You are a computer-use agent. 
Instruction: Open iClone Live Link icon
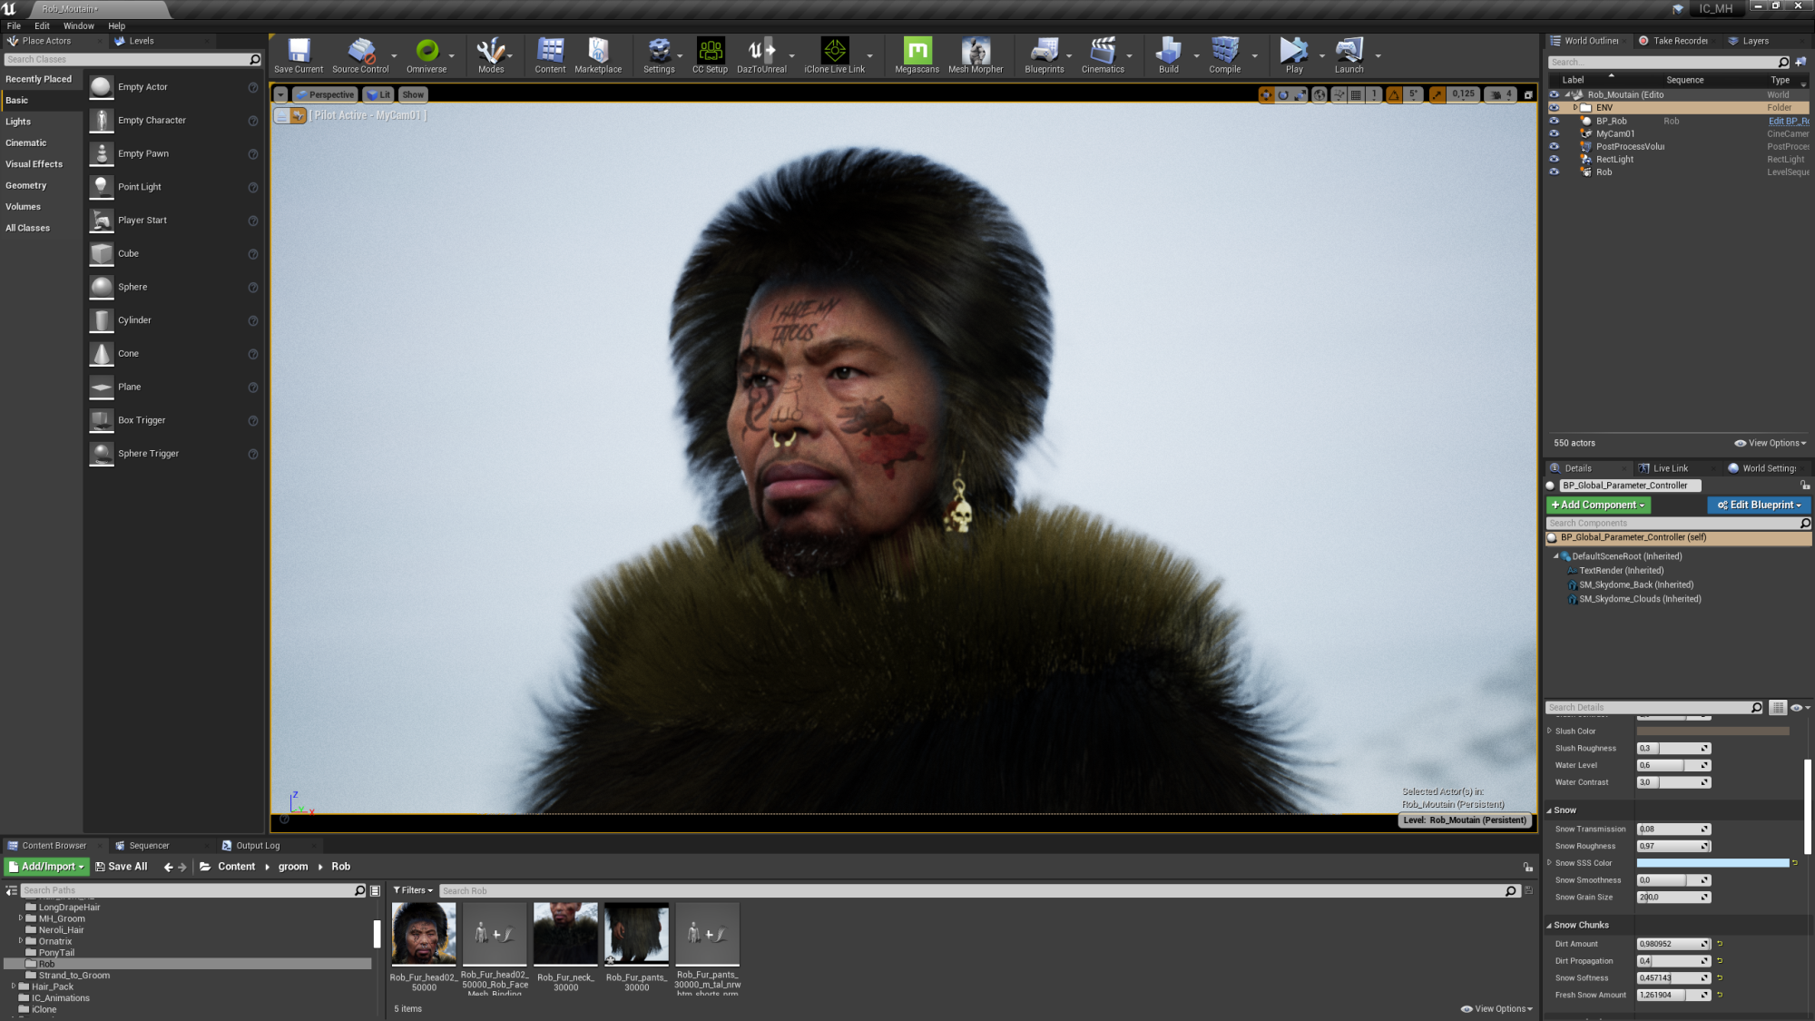tap(834, 55)
